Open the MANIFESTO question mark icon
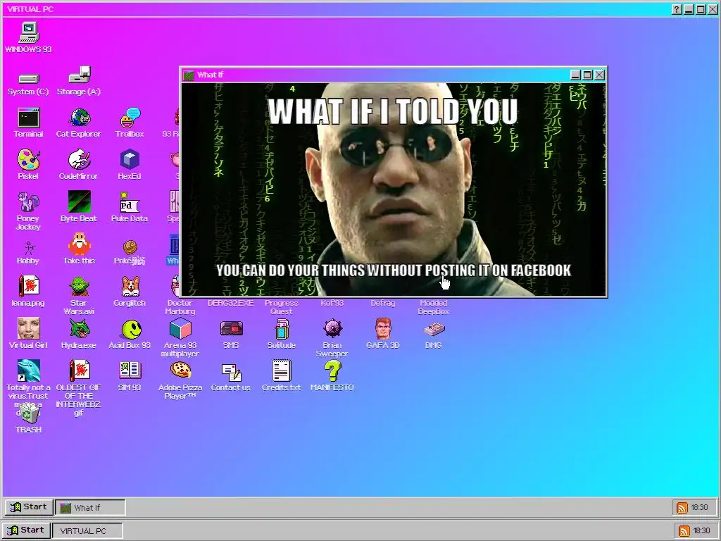Viewport: 721px width, 541px height. pyautogui.click(x=332, y=371)
